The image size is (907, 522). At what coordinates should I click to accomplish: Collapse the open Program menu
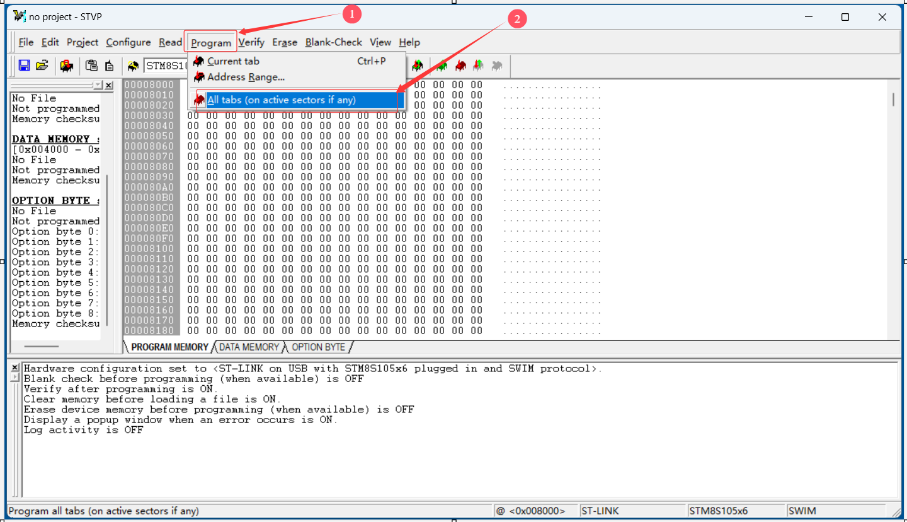tap(211, 42)
